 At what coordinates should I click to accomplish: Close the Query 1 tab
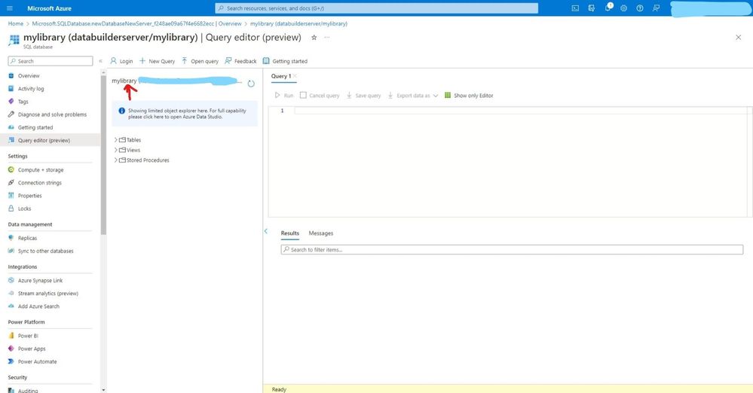point(295,76)
